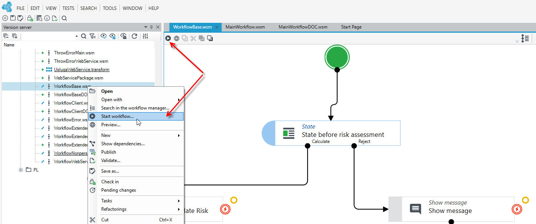Viewport: 536px width, 224px height.
Task: Toggle the eye visibility icon with blue checkmark
Action: click(x=112, y=36)
